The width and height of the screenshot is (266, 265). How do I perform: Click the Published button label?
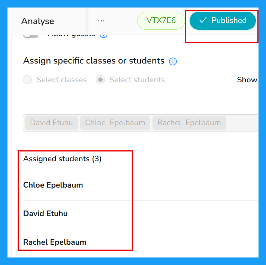(229, 20)
